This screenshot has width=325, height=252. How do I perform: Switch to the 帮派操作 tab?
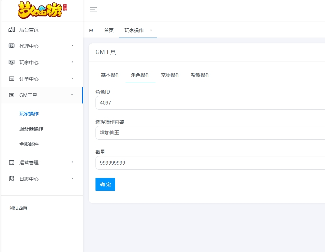tap(201, 75)
